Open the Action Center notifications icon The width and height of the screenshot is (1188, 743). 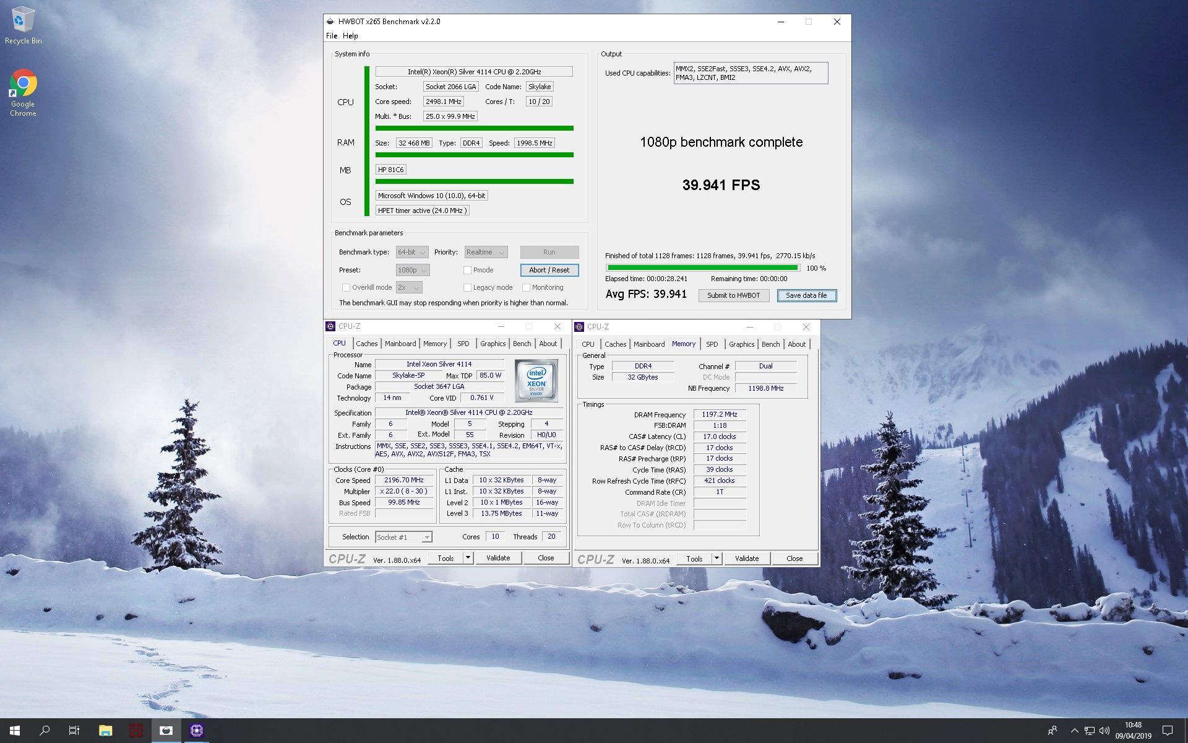point(1168,731)
